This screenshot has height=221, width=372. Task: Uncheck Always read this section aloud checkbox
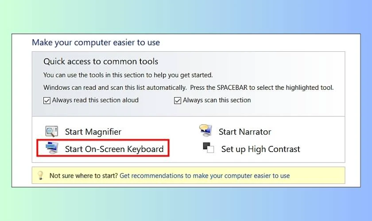pyautogui.click(x=47, y=100)
